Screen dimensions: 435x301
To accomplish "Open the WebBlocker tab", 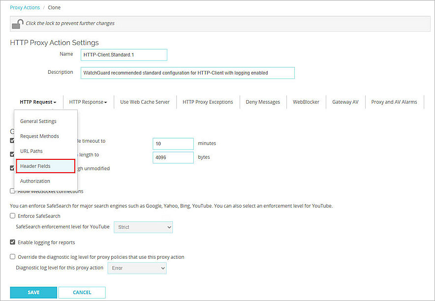I will [x=306, y=102].
